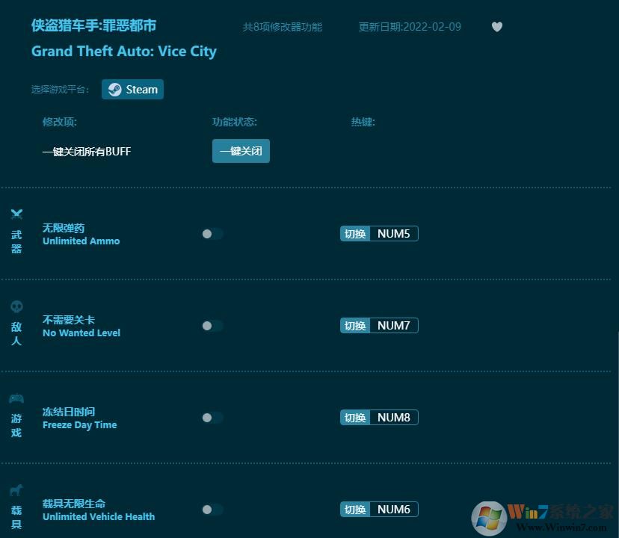The width and height of the screenshot is (619, 538).
Task: Enable Unlimited Vehicle Health switch
Action: tap(212, 510)
